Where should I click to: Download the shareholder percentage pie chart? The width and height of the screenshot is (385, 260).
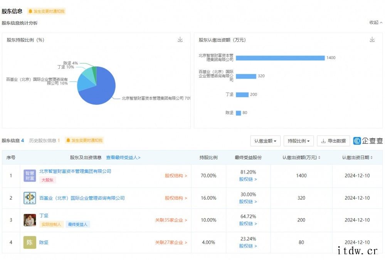tap(180, 40)
